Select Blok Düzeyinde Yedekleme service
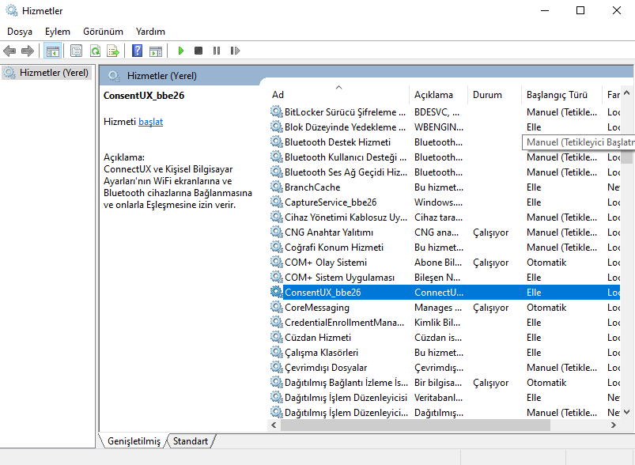This screenshot has height=465, width=635. [x=444, y=127]
